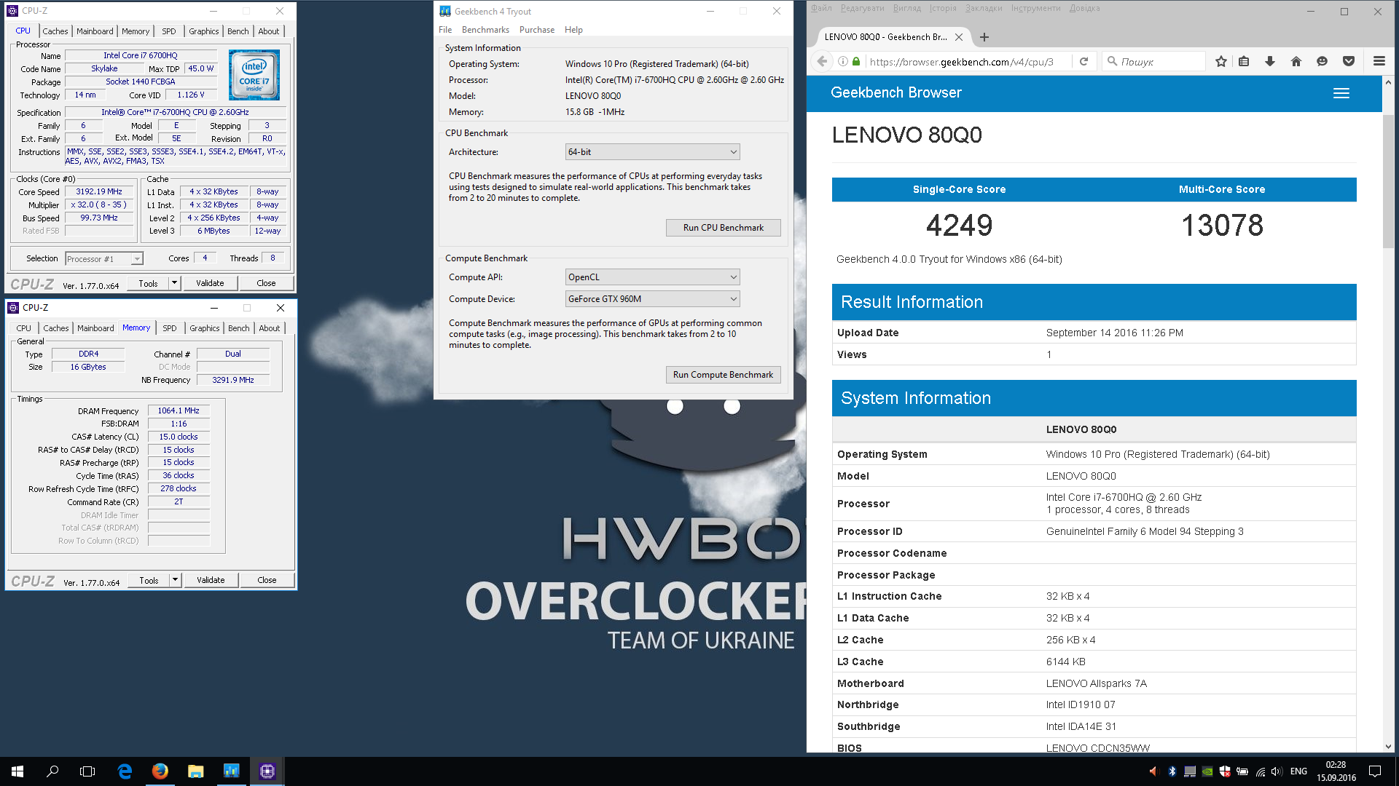The width and height of the screenshot is (1399, 786).
Task: Click ENG language indicator in system tray
Action: click(1298, 771)
